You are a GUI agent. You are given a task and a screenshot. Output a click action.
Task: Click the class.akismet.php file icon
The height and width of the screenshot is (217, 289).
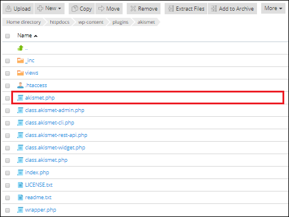[20, 160]
